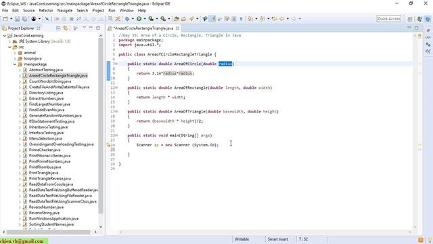Minimize the Project Explorer view
The width and height of the screenshot is (433, 244).
tap(91, 28)
